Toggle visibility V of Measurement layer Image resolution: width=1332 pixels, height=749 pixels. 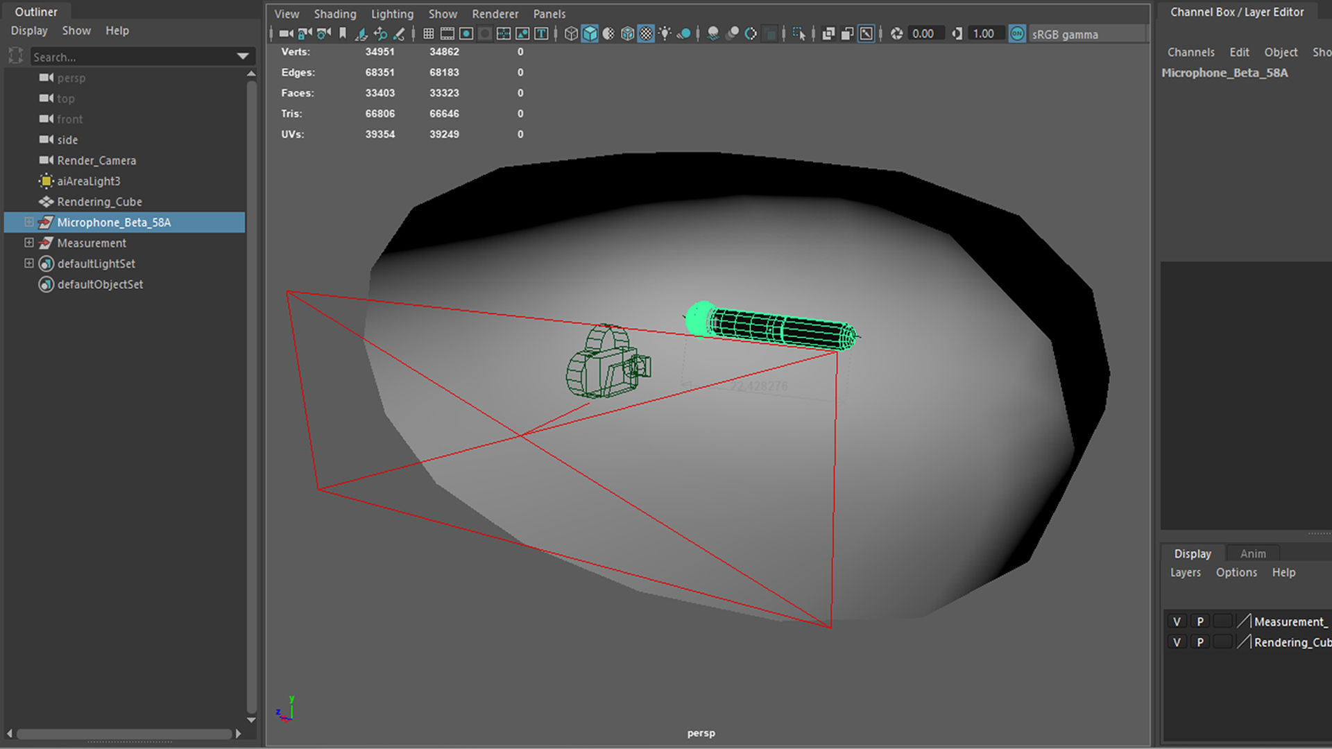(x=1177, y=621)
